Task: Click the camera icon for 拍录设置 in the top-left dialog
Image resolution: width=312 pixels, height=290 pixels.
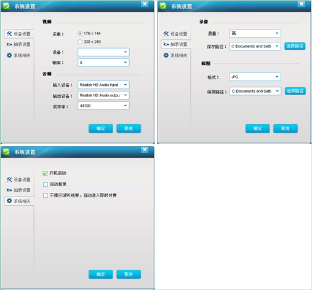Action: [x=9, y=44]
